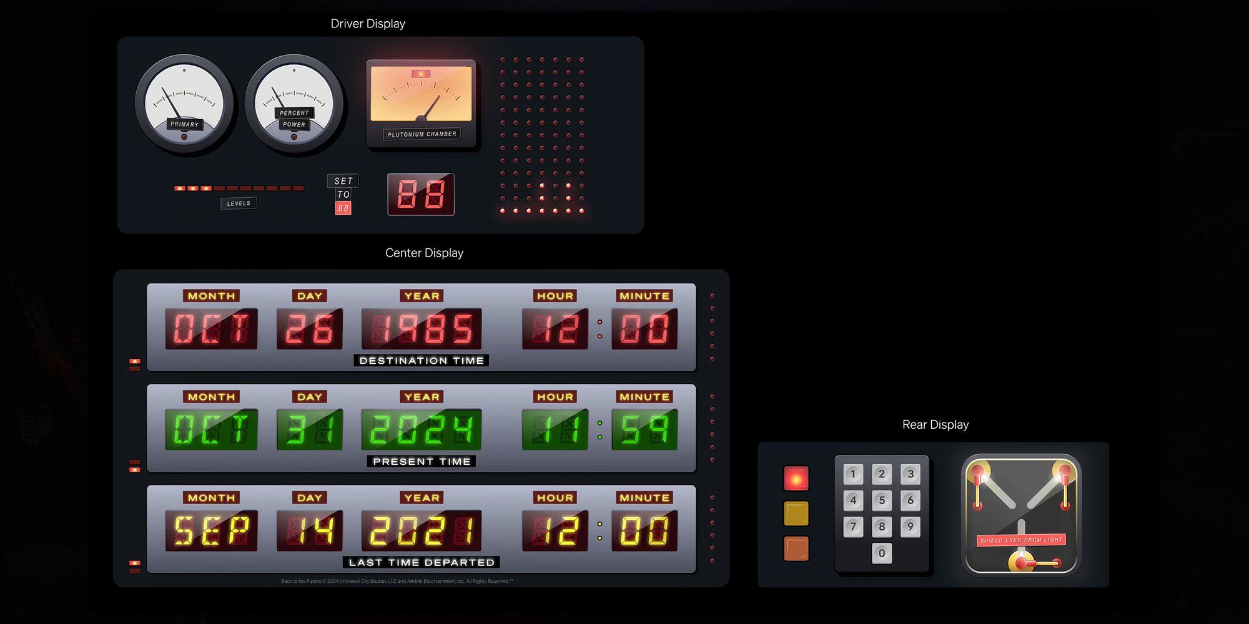1249x624 pixels.
Task: Select last departed hour 12 display
Action: click(555, 531)
